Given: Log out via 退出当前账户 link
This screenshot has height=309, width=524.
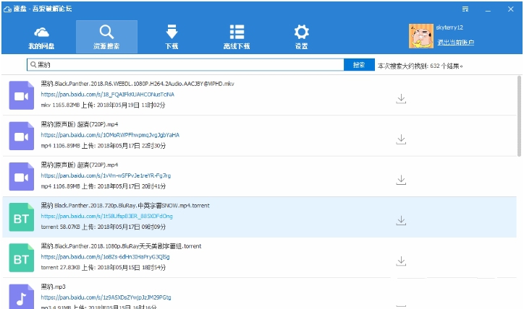Looking at the screenshot, I should click(455, 43).
